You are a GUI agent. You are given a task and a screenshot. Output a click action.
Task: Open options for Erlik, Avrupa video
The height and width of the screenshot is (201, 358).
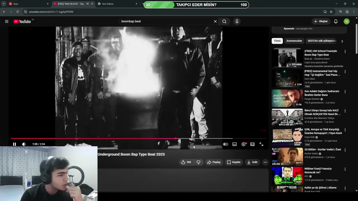tap(345, 130)
